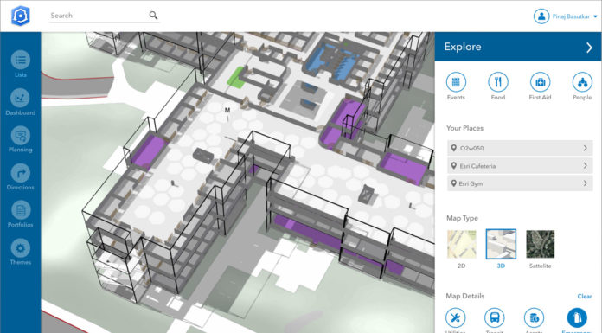
Task: Disable the active Emergency map detail
Action: pos(577,318)
